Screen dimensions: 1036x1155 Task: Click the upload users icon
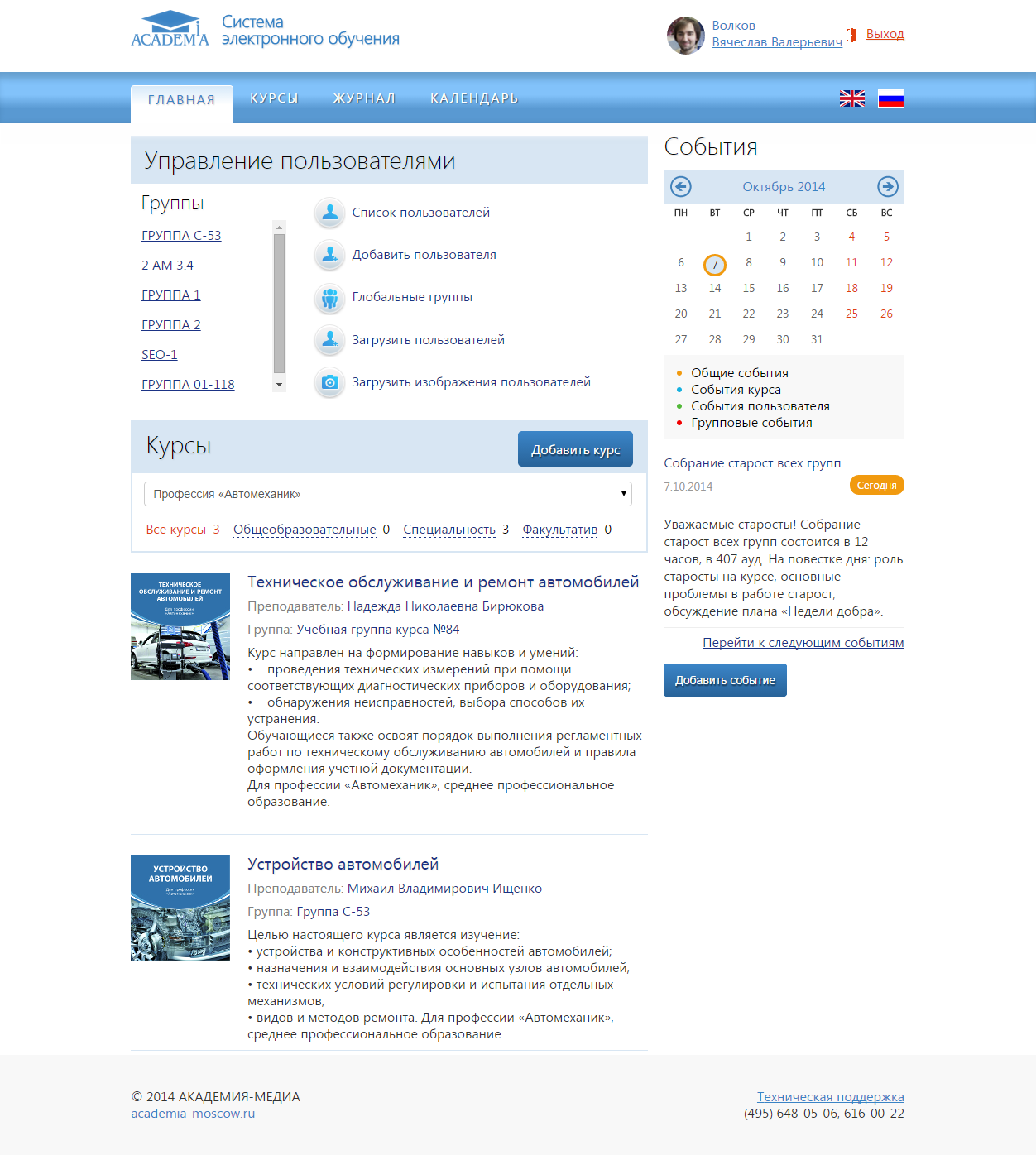[x=329, y=340]
